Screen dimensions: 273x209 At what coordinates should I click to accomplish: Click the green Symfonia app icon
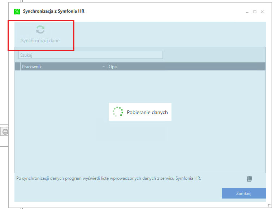click(17, 12)
